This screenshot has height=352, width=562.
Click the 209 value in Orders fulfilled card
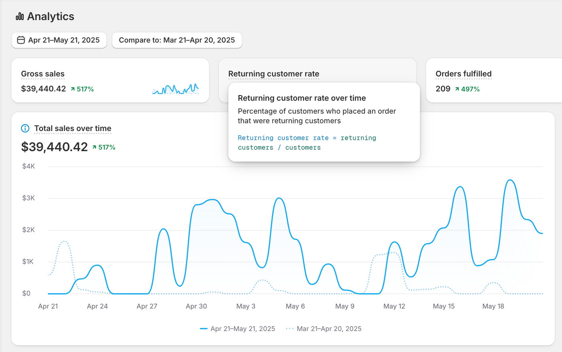[x=443, y=89]
